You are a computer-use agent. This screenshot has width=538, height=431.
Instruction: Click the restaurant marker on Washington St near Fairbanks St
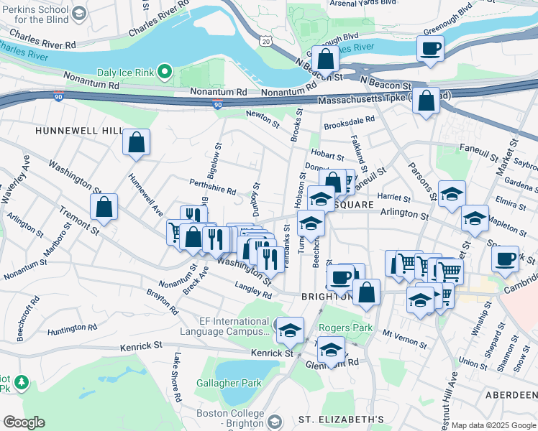(x=270, y=261)
